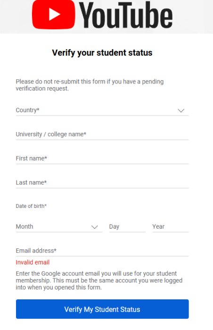Open the Country selection field
The image size is (213, 330).
pyautogui.click(x=102, y=110)
